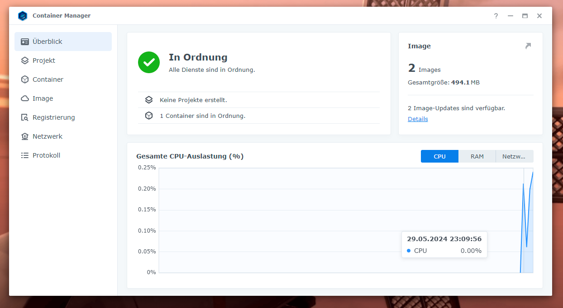Image resolution: width=563 pixels, height=308 pixels.
Task: Switch chart to the Netzwerk tab
Action: click(514, 156)
